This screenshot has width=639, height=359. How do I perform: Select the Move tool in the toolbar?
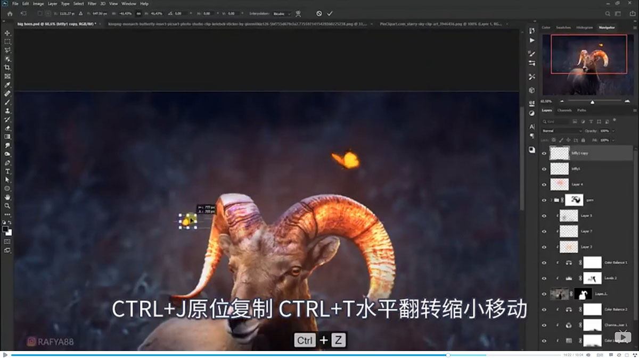(7, 32)
